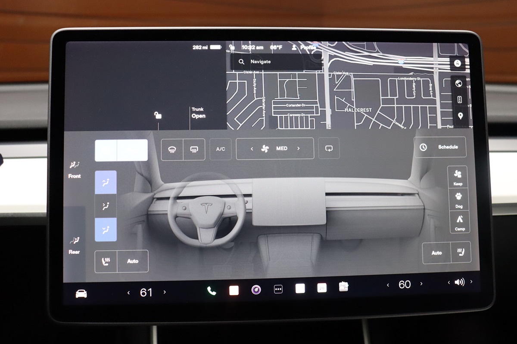
Task: Raise passenger temperature from 60
Action: [421, 284]
